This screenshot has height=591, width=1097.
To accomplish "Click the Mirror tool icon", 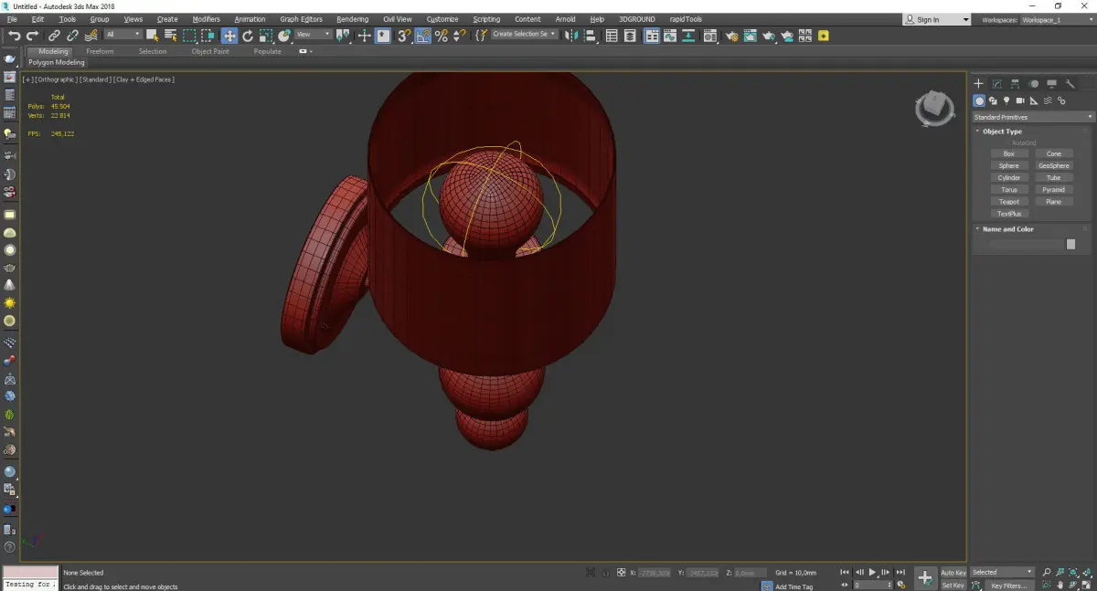I will pos(570,36).
